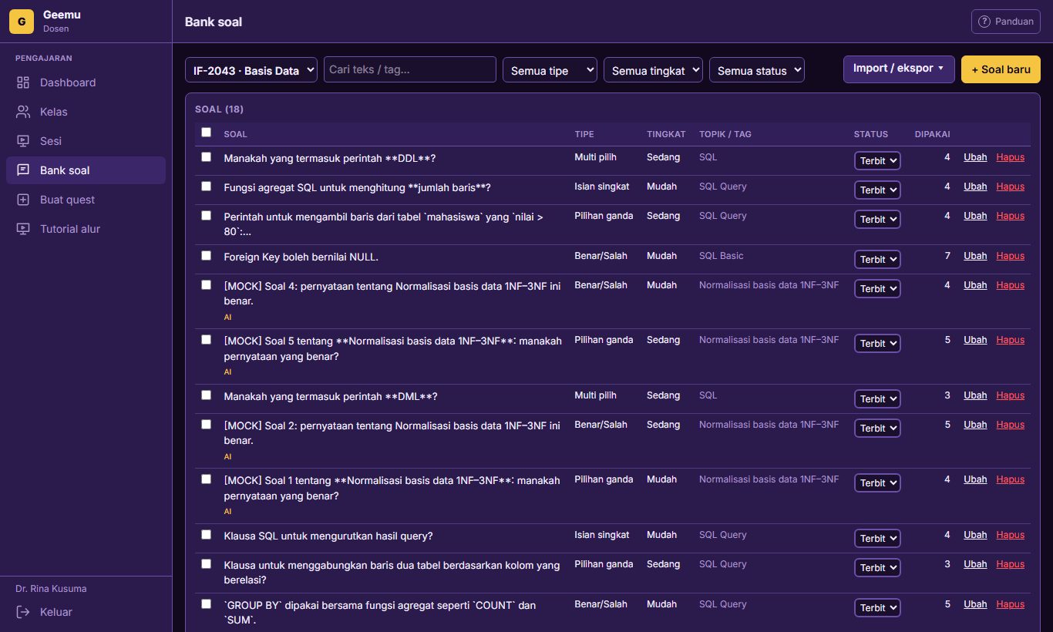The width and height of the screenshot is (1053, 632).
Task: Go to Dashboard in the sidebar
Action: click(x=86, y=82)
